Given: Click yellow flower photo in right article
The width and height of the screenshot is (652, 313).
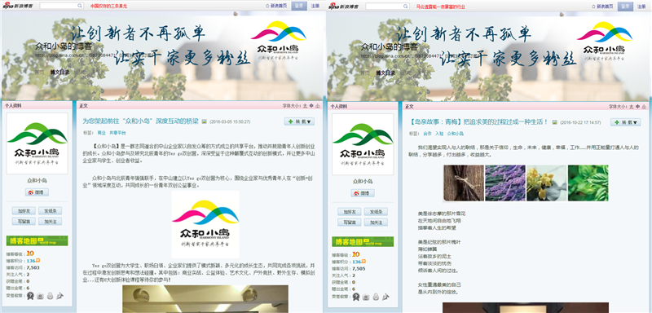Looking at the screenshot, I should pos(546,183).
